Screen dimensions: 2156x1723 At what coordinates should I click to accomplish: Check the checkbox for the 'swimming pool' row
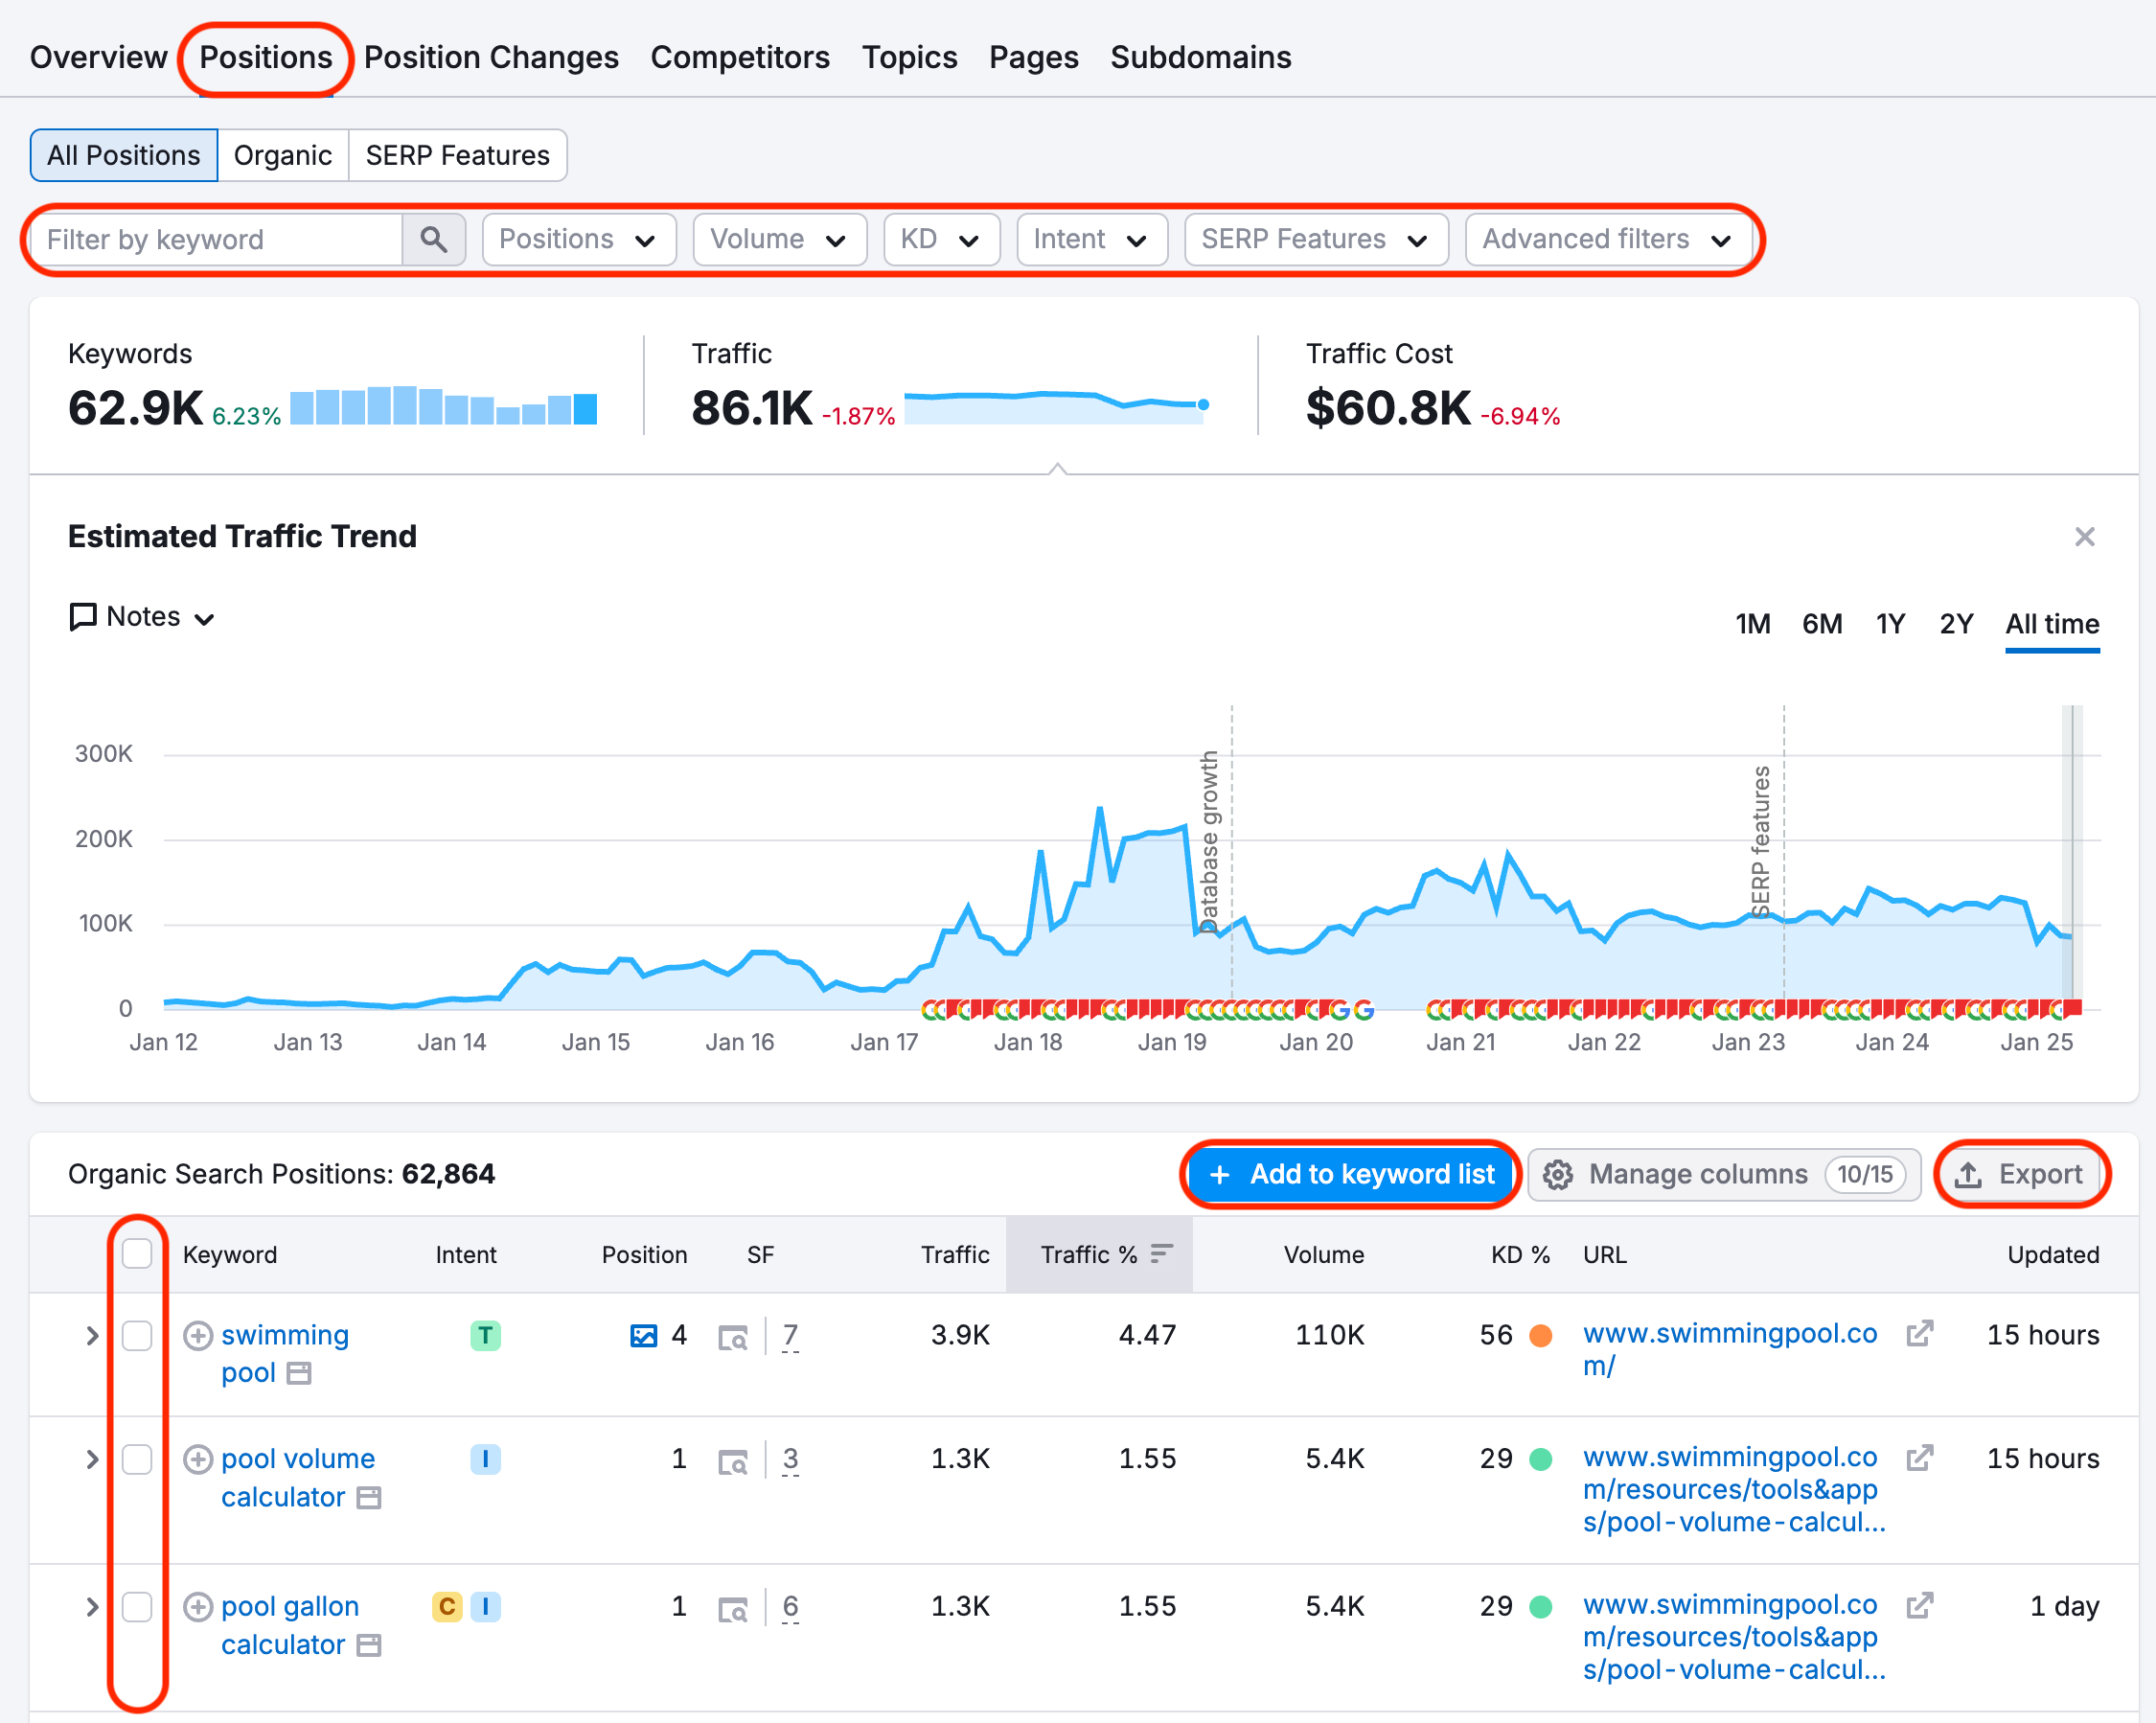pyautogui.click(x=137, y=1335)
